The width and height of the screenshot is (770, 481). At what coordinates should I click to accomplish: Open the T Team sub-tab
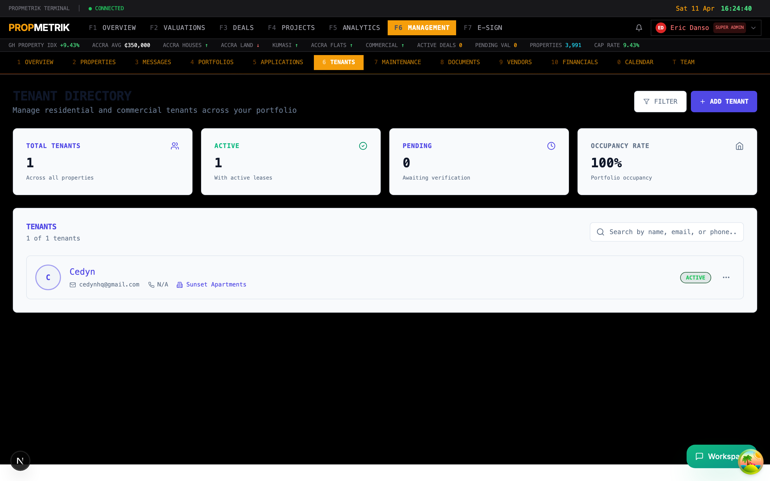coord(683,62)
